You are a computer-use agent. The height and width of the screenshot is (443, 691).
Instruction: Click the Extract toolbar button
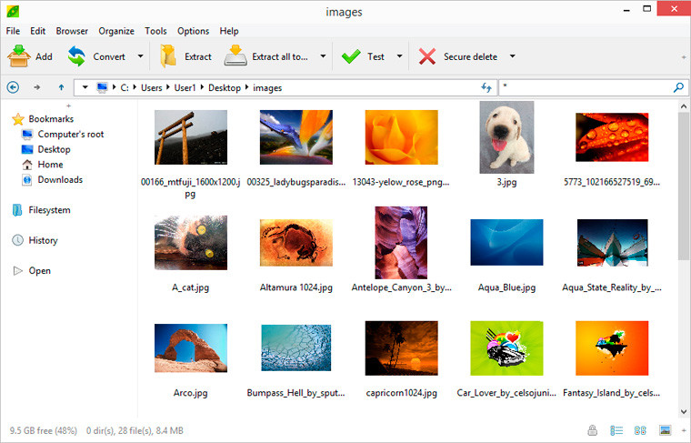coord(186,56)
